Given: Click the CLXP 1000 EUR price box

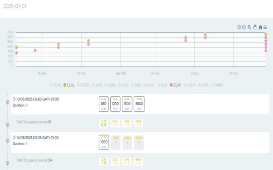Looking at the screenshot, I should coord(104,142).
